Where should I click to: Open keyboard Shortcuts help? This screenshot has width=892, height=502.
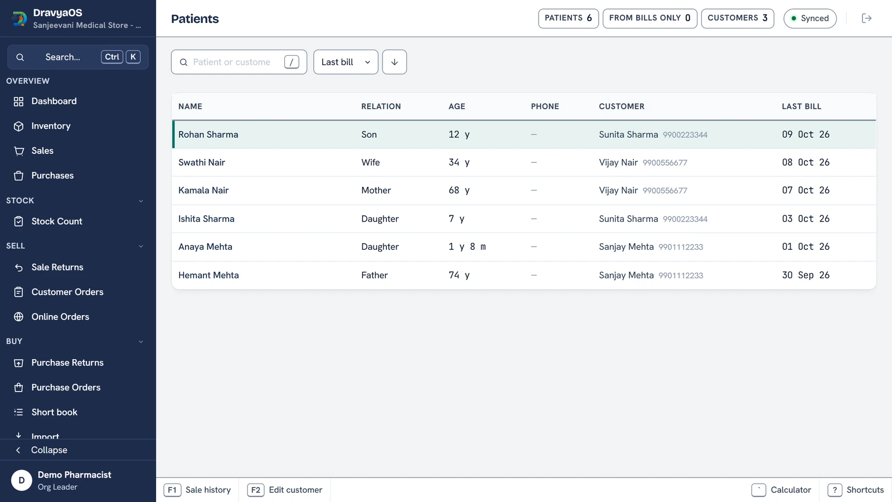click(x=856, y=490)
